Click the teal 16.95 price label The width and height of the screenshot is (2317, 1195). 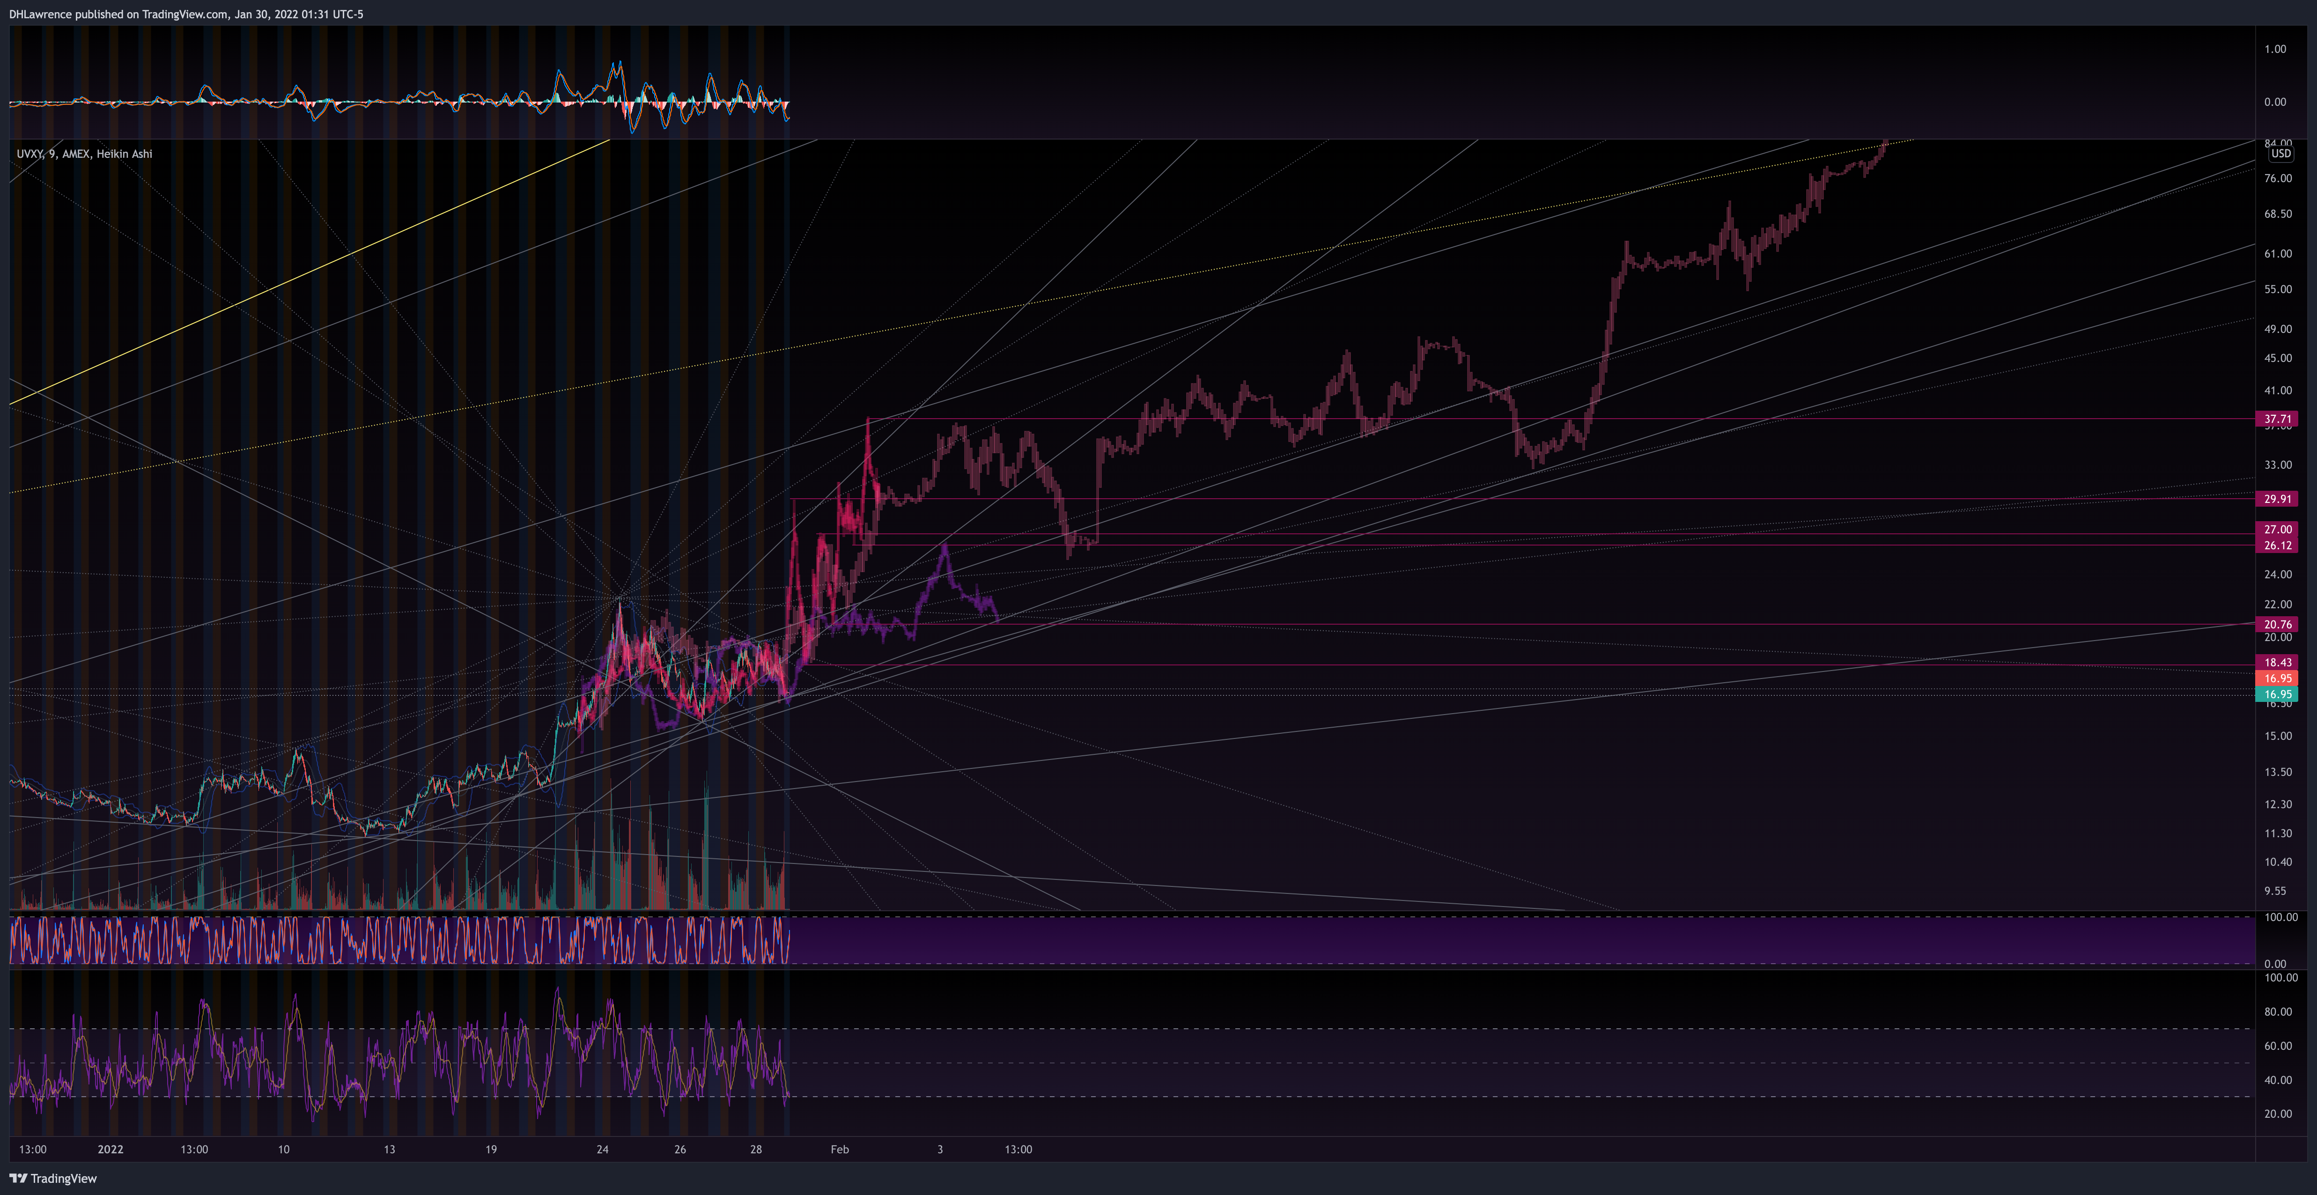coord(2277,694)
